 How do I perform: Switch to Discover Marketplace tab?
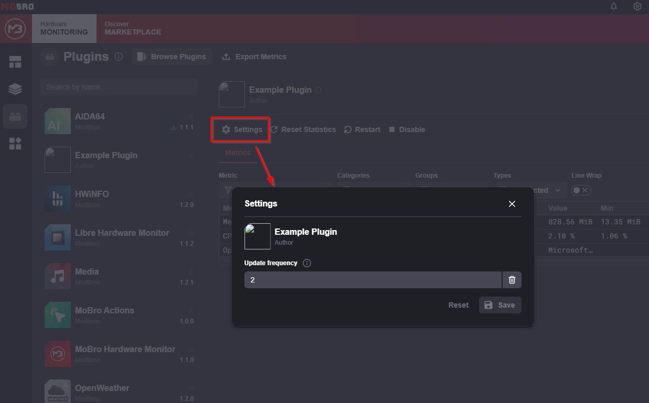[133, 28]
